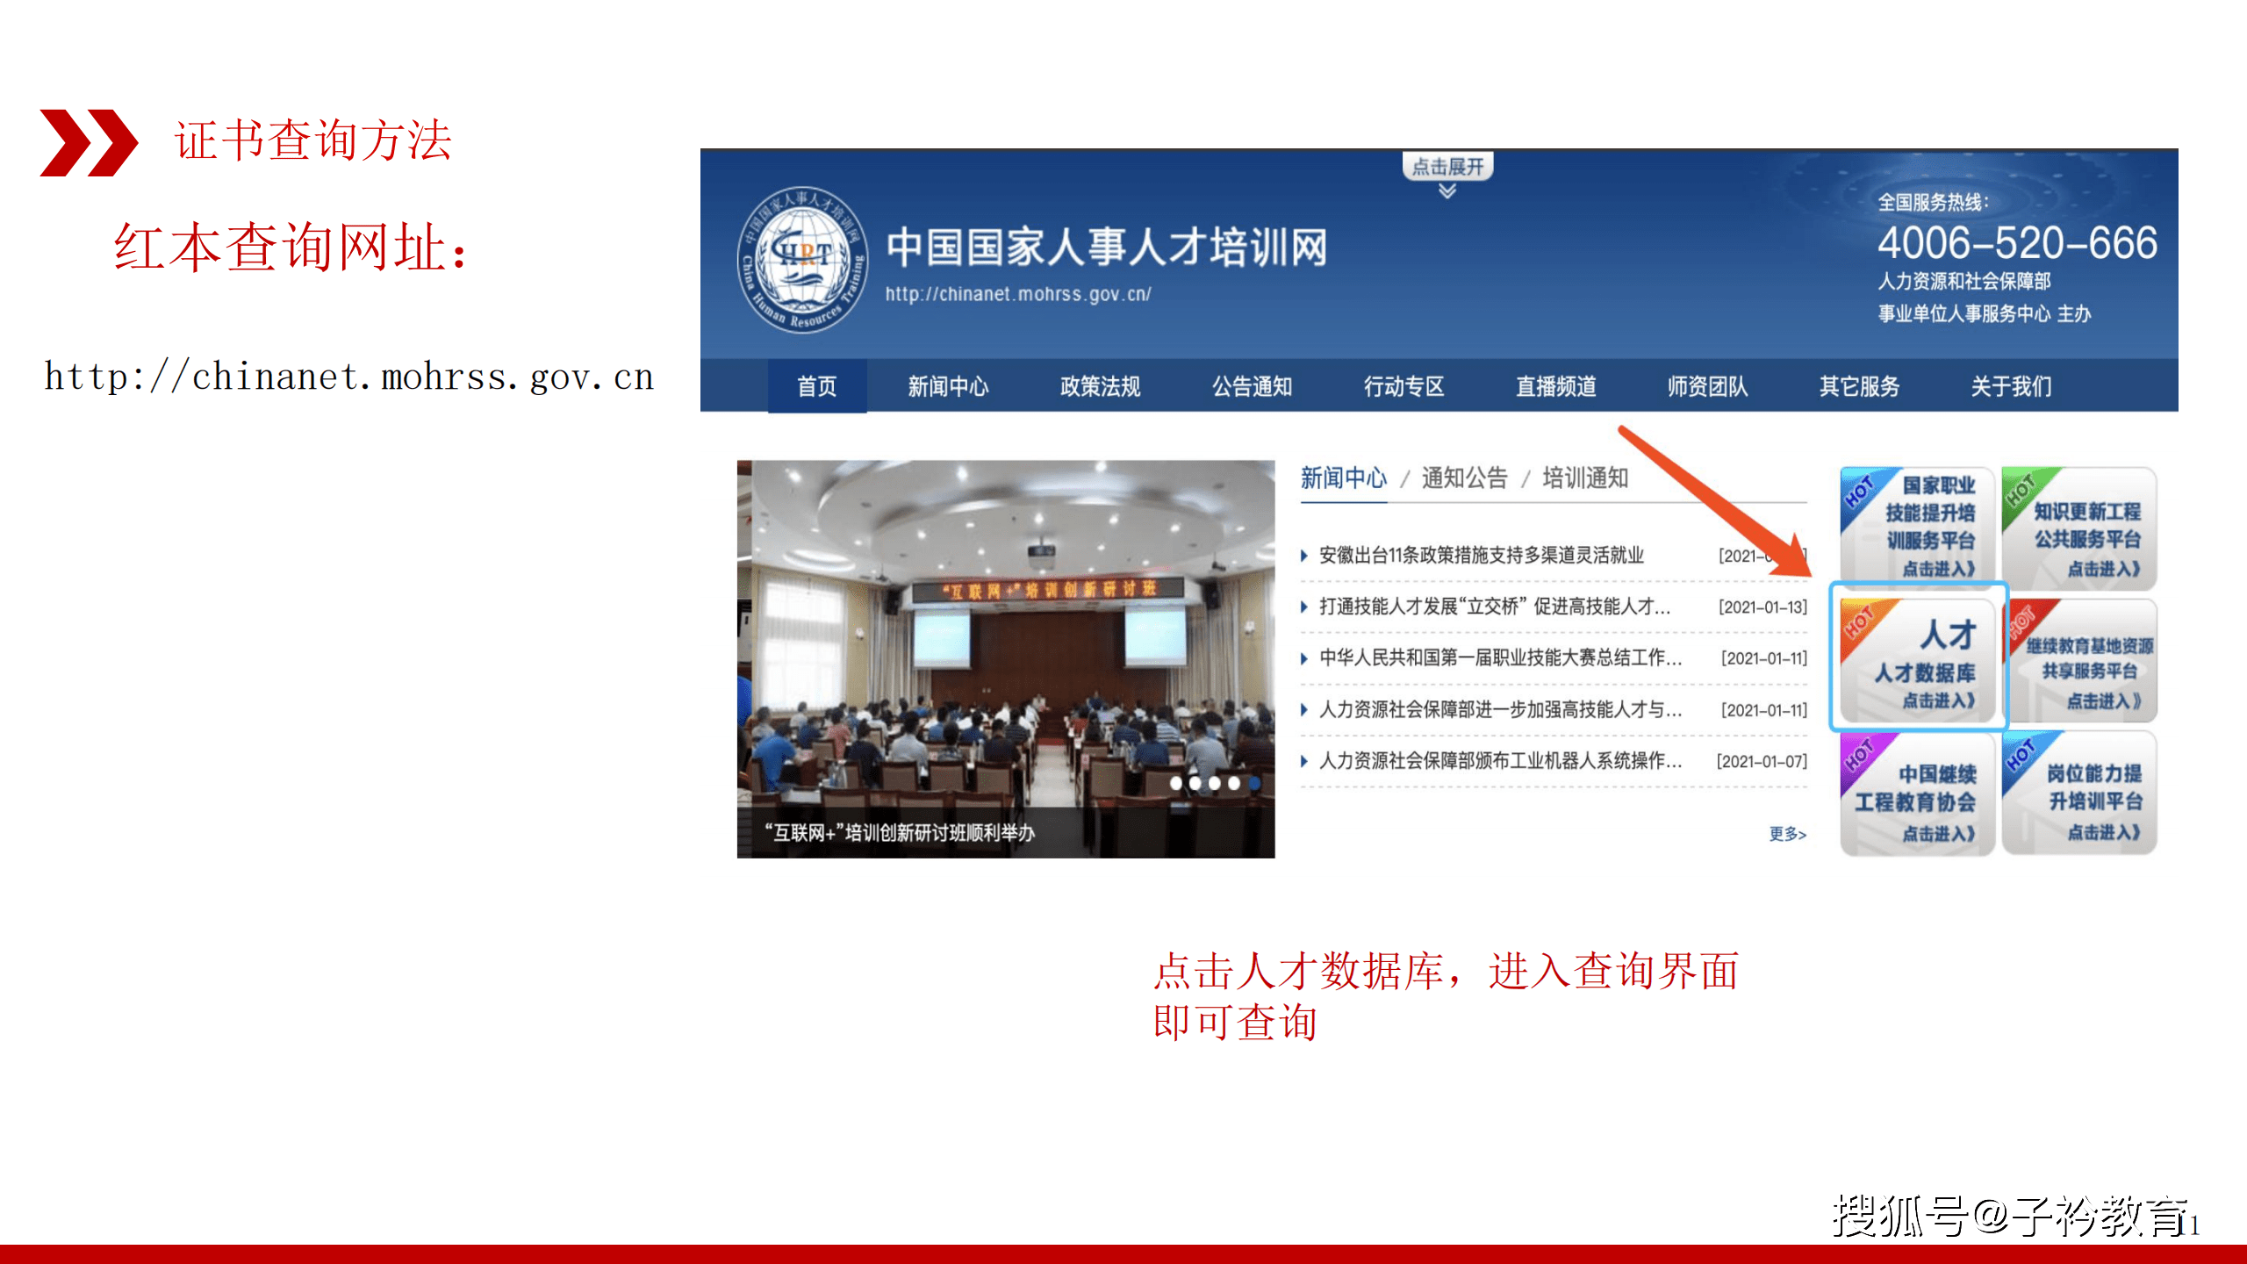
Task: Switch to the 新闻中心 news tab
Action: [x=1343, y=478]
